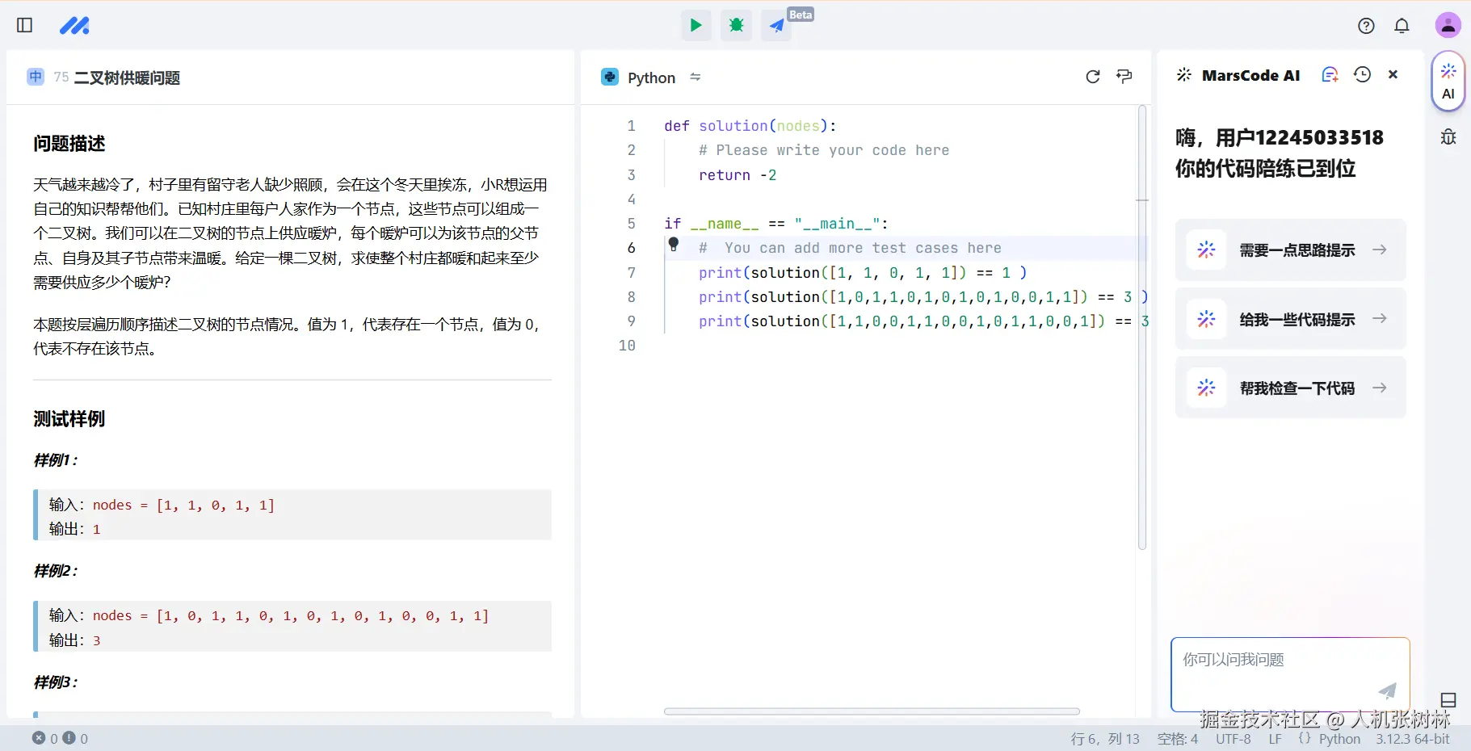Select interpreter '3.12.3 64-bit'

[x=1413, y=739]
